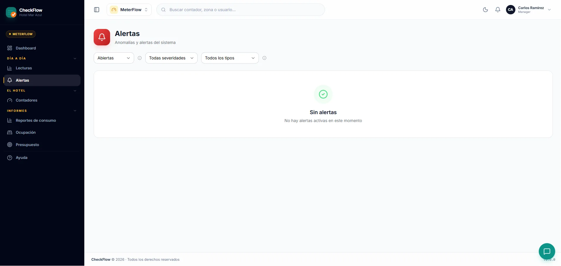Click the green check circle icon
Screen dimensions: 561x266
323,94
